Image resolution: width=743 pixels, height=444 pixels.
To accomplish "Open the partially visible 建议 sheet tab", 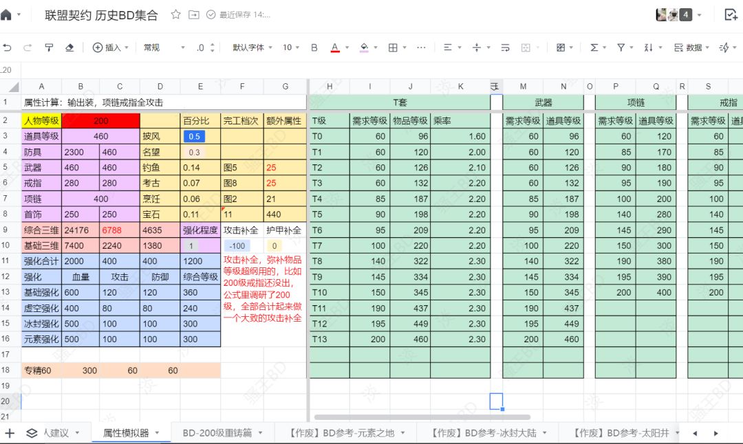I will (x=57, y=432).
